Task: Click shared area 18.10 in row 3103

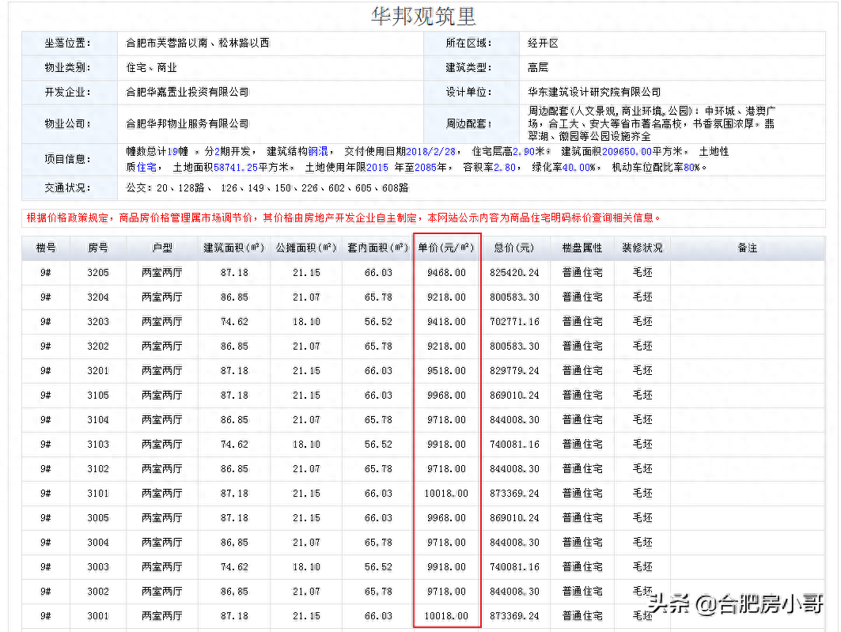Action: click(306, 445)
